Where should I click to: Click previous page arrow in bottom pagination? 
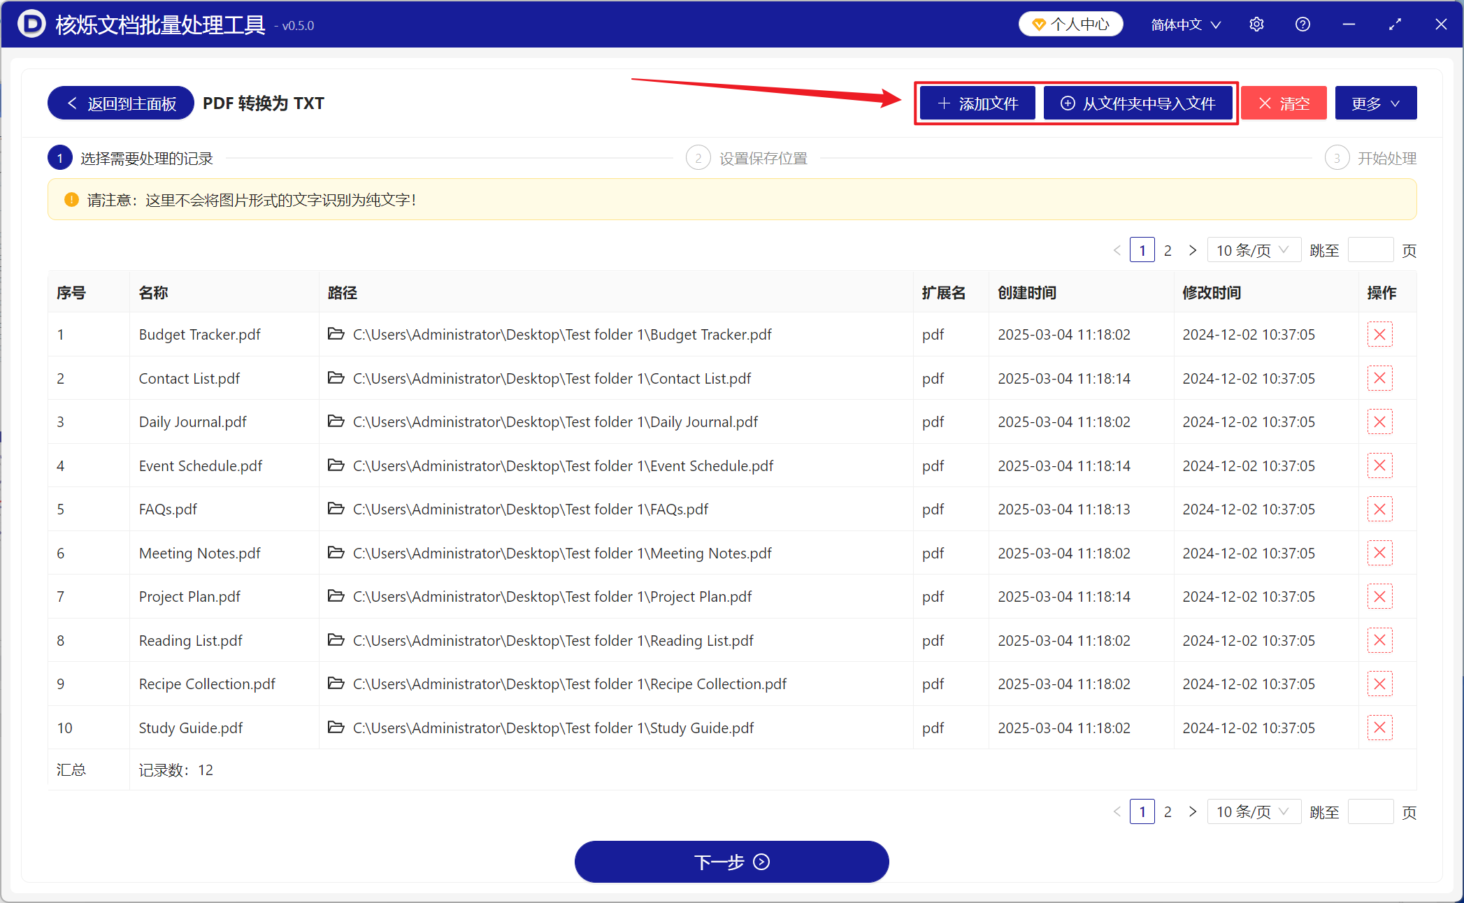coord(1117,811)
